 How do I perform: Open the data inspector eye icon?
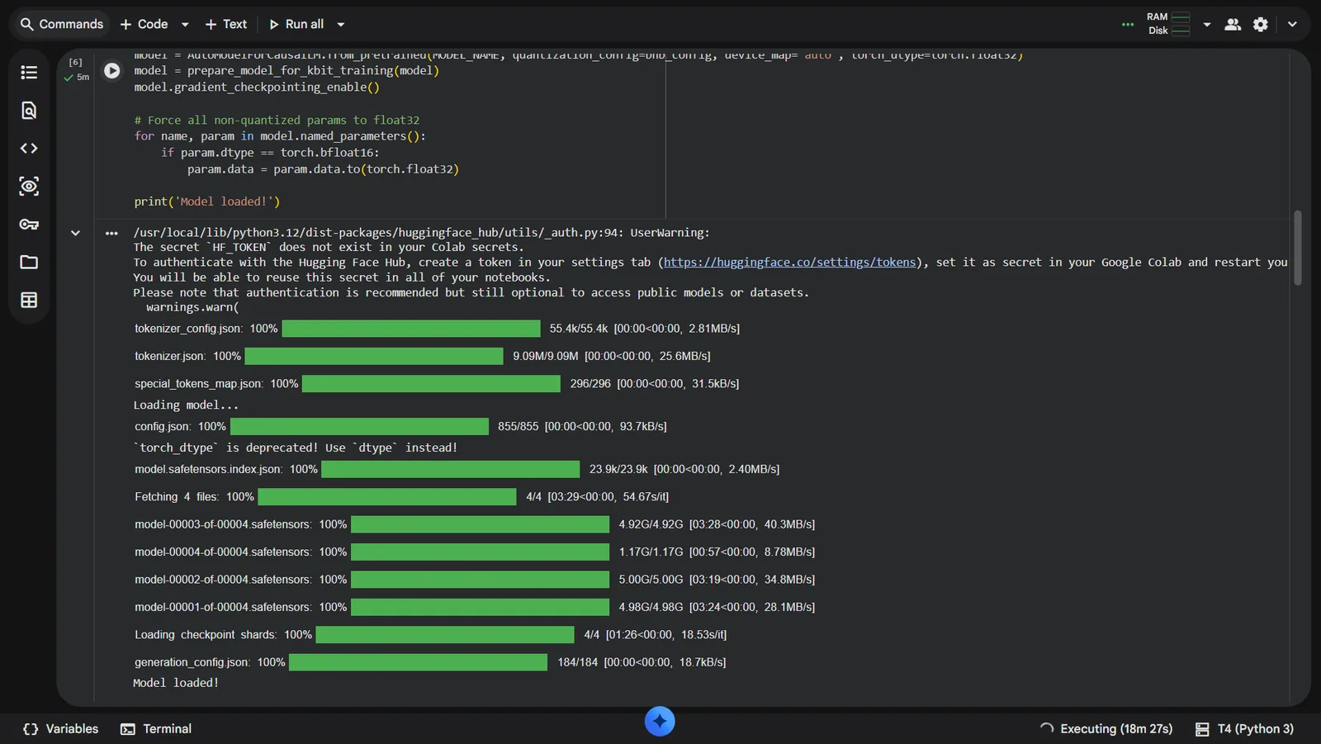coord(29,187)
